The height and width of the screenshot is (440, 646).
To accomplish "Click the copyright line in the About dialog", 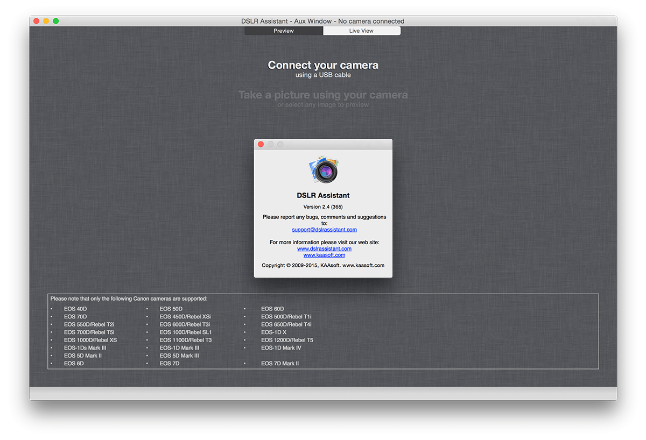I will [323, 265].
